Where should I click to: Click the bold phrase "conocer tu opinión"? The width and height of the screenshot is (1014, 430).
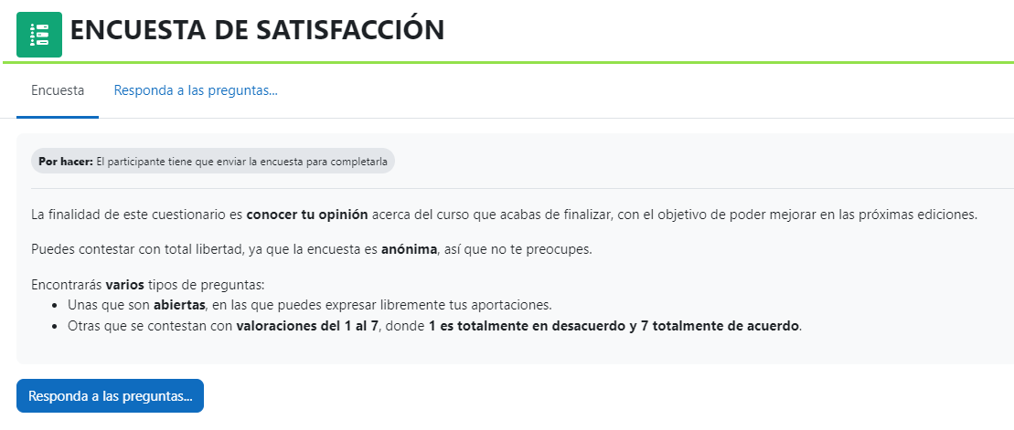[307, 215]
